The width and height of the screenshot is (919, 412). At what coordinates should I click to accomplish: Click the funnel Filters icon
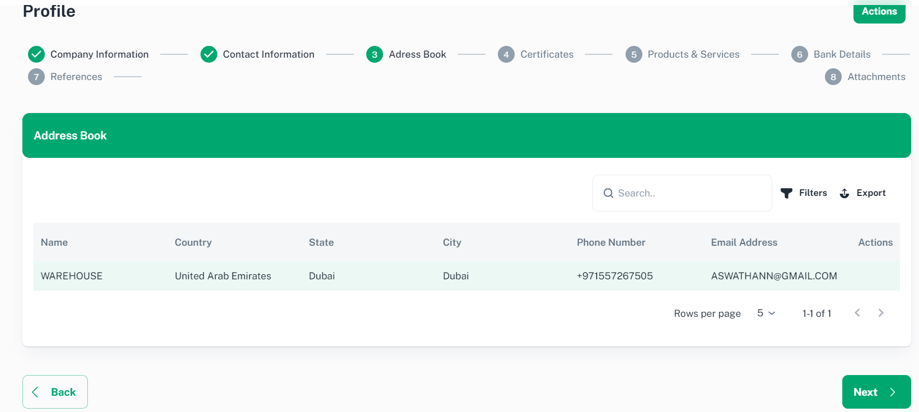(786, 193)
